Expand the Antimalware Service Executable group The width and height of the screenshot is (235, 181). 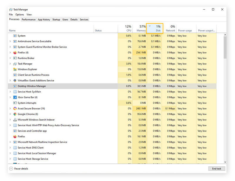(10, 41)
